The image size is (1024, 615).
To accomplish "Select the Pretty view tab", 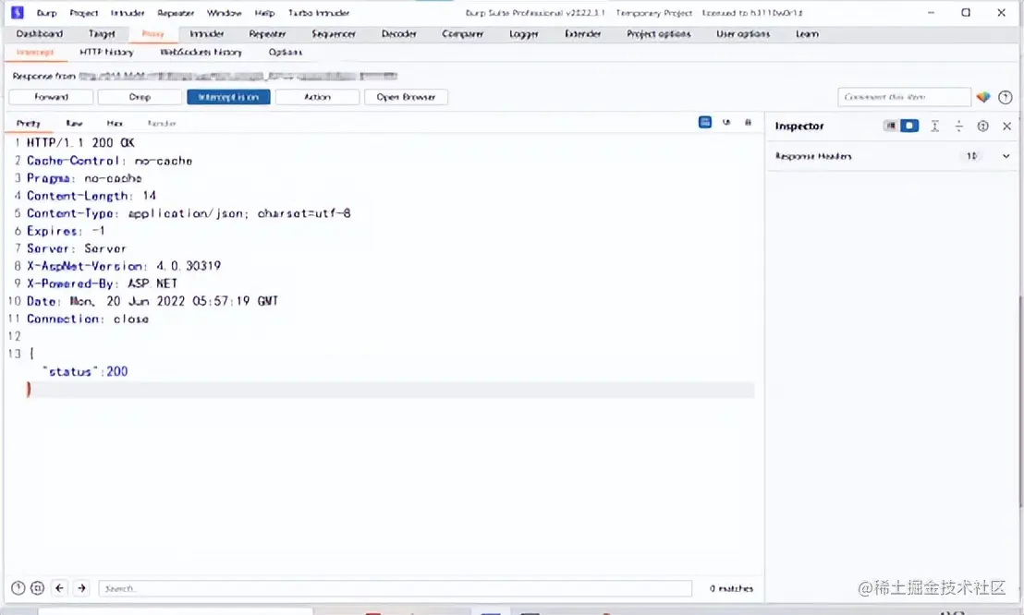I will [x=28, y=123].
